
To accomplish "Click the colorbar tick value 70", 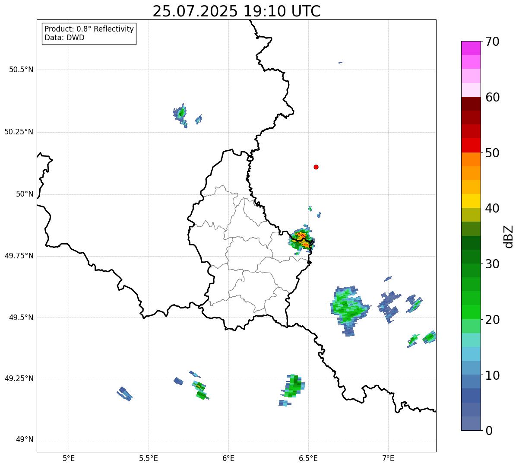I will click(492, 41).
